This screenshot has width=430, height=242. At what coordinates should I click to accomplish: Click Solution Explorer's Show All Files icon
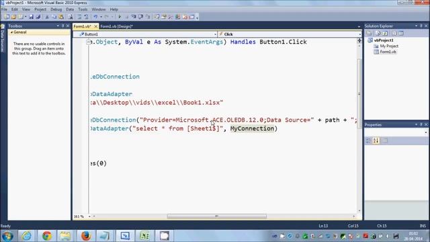[378, 33]
